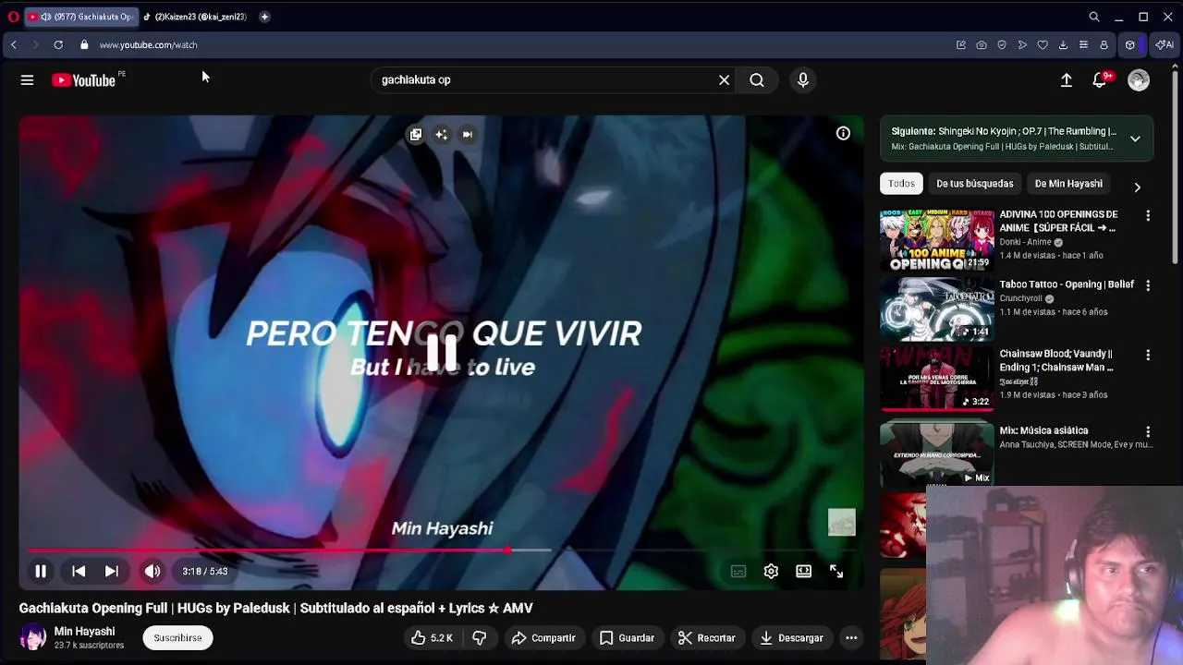Select the De tus búsquedas chip
The width and height of the screenshot is (1183, 665).
(x=974, y=184)
